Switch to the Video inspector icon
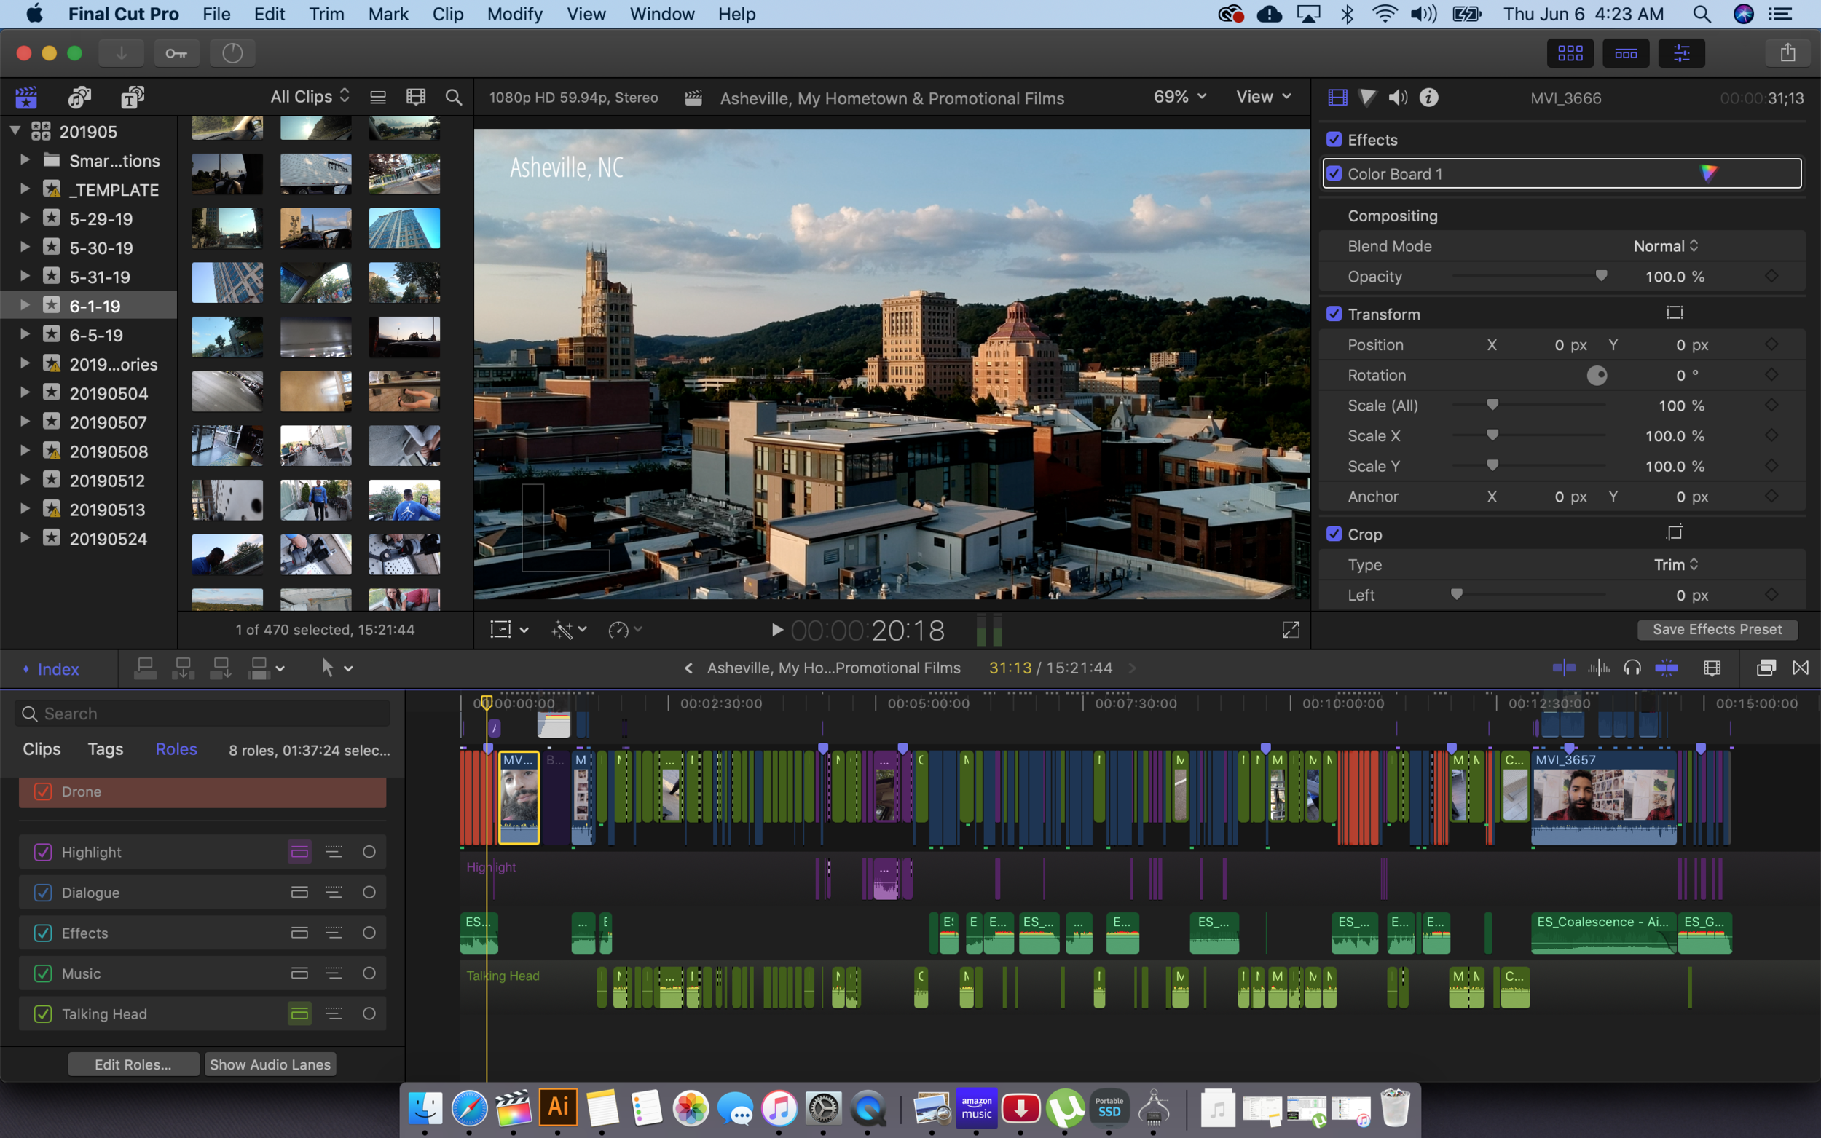This screenshot has height=1138, width=1821. point(1338,97)
